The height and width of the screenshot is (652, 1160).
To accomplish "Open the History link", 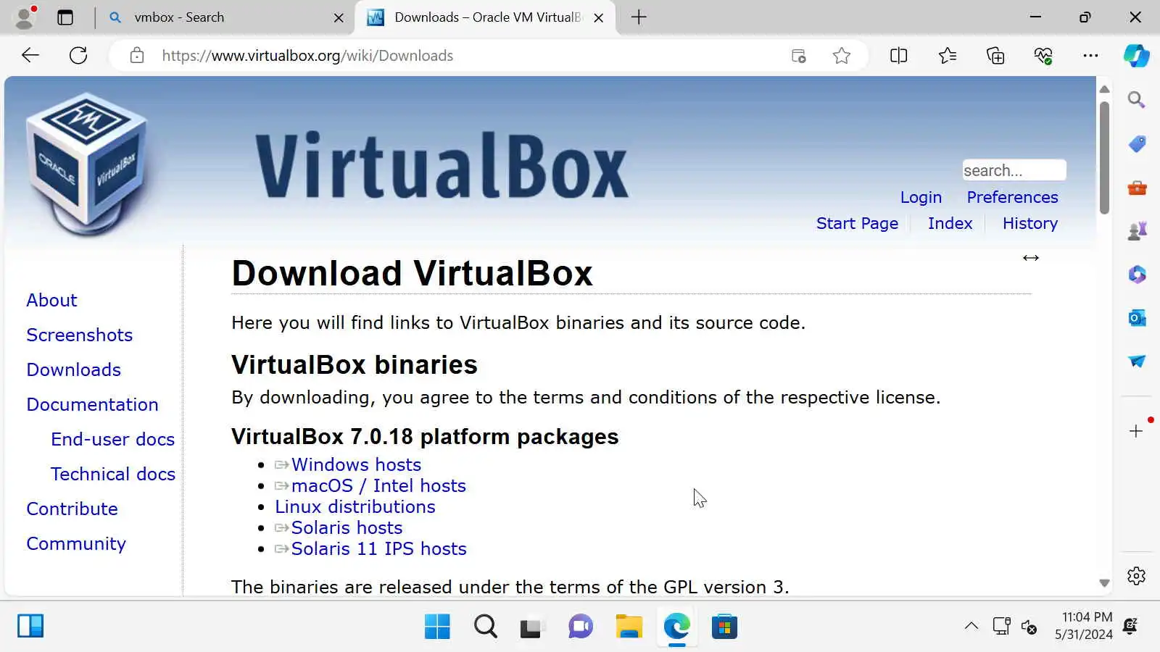I will coord(1029,223).
